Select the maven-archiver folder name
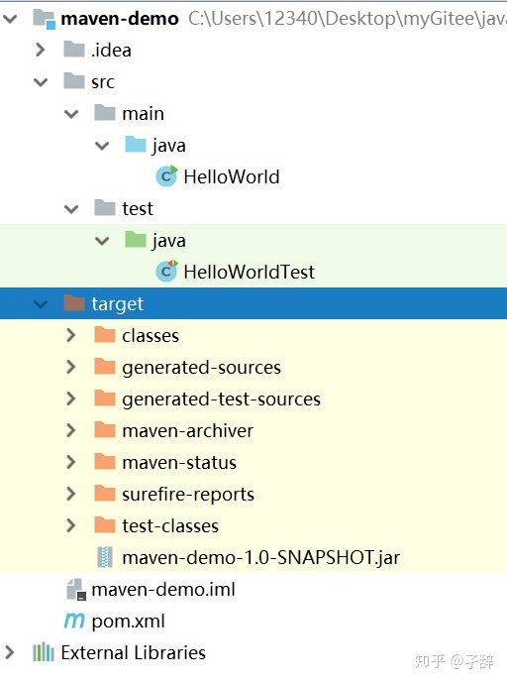The height and width of the screenshot is (683, 507). click(187, 431)
